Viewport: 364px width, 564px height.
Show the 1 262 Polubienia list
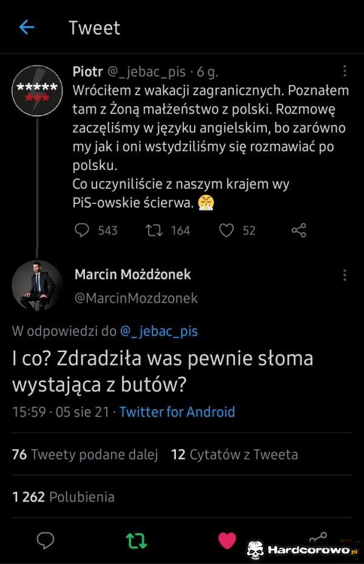pos(63,497)
